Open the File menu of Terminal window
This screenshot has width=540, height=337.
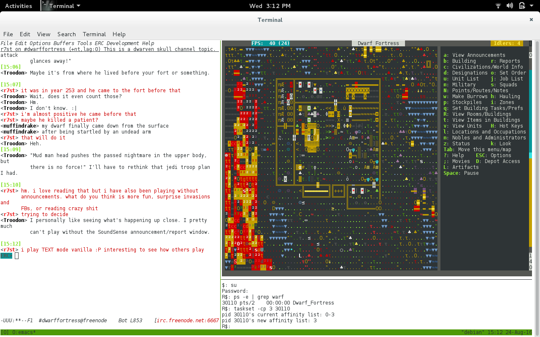click(x=8, y=34)
